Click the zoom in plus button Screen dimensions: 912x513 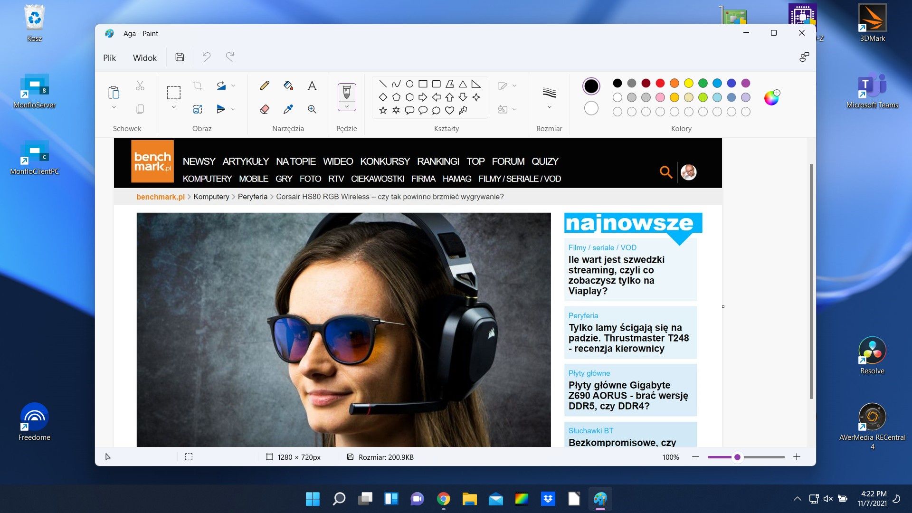coord(797,457)
